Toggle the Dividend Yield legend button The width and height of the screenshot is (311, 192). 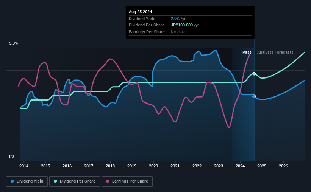tap(27, 181)
